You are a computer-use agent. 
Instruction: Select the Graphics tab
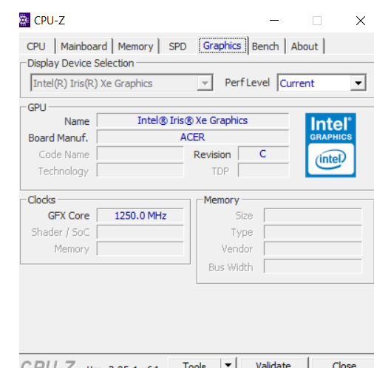click(x=222, y=46)
